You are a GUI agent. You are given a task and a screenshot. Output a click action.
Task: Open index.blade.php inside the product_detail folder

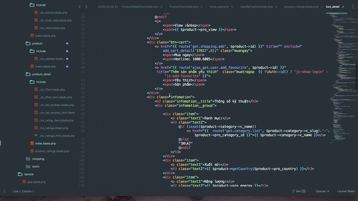[x=46, y=143]
